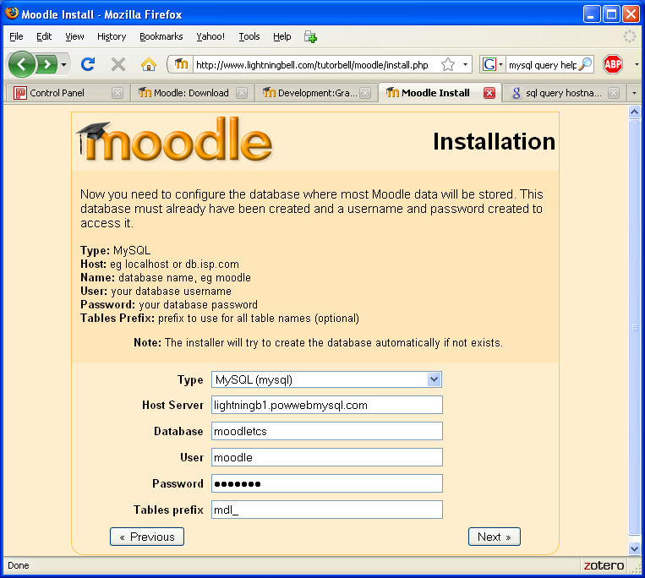Image resolution: width=645 pixels, height=578 pixels.
Task: Click the Adblock Plus ABP icon
Action: coord(613,64)
